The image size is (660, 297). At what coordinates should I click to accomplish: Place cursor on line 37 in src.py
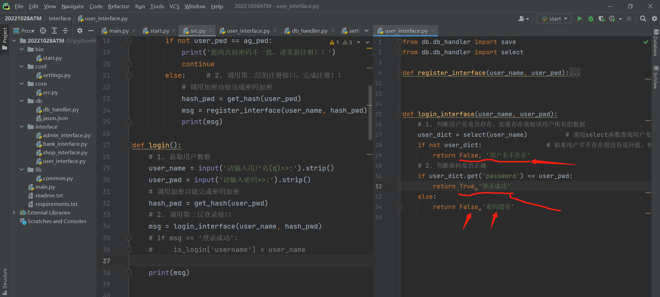251,261
